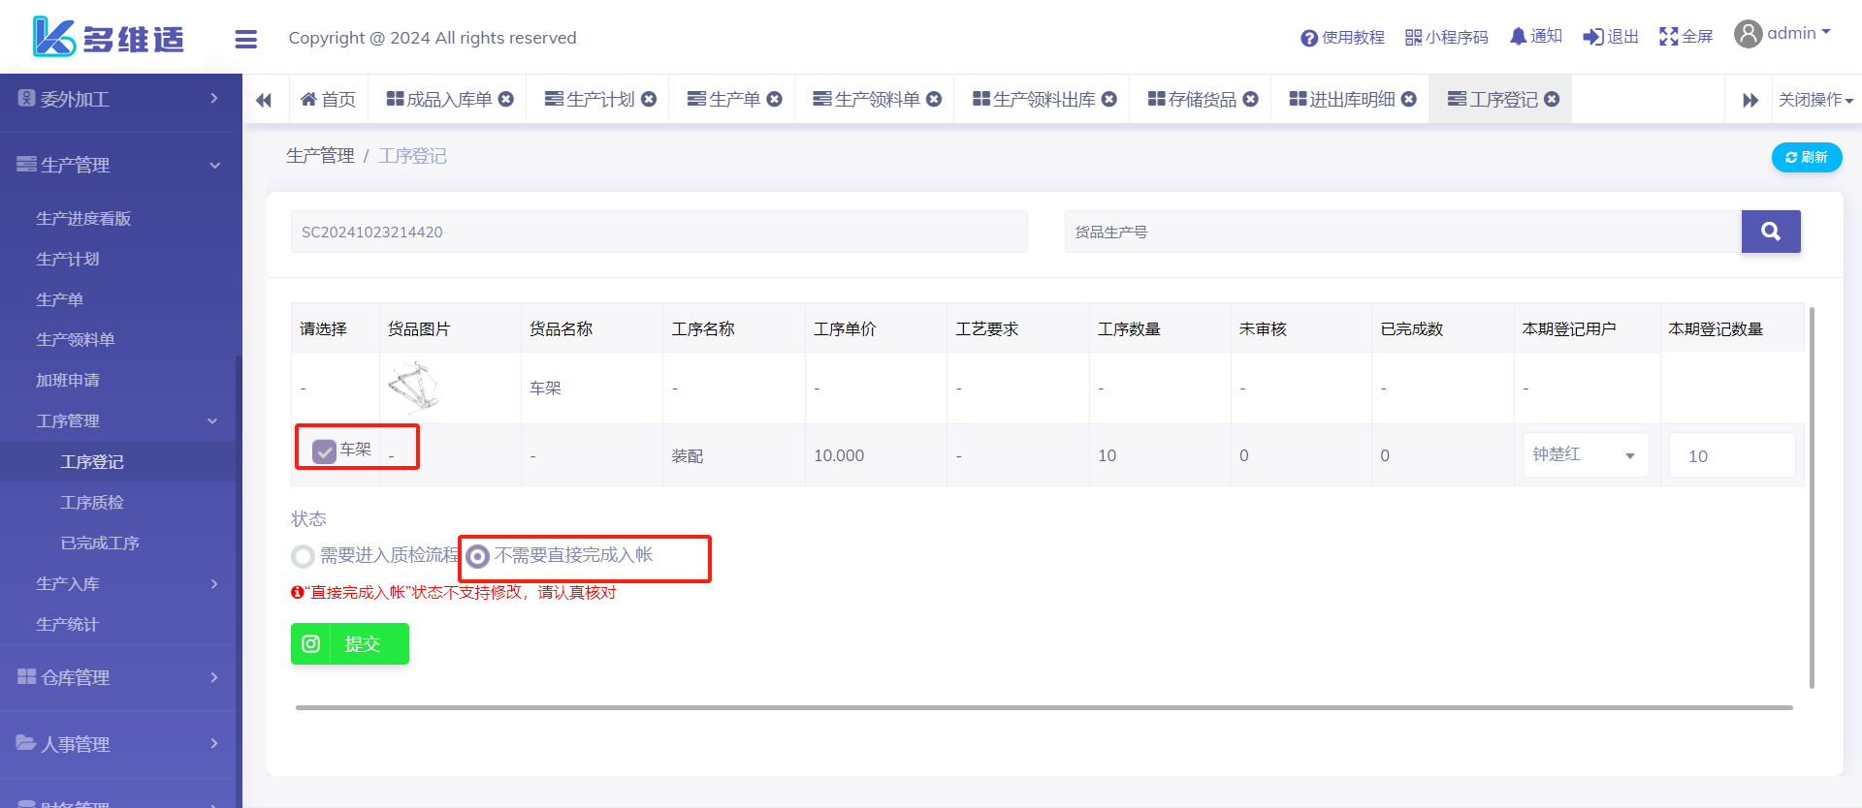The width and height of the screenshot is (1862, 808).
Task: Open 工序质检 in the sidebar
Action: [x=92, y=502]
